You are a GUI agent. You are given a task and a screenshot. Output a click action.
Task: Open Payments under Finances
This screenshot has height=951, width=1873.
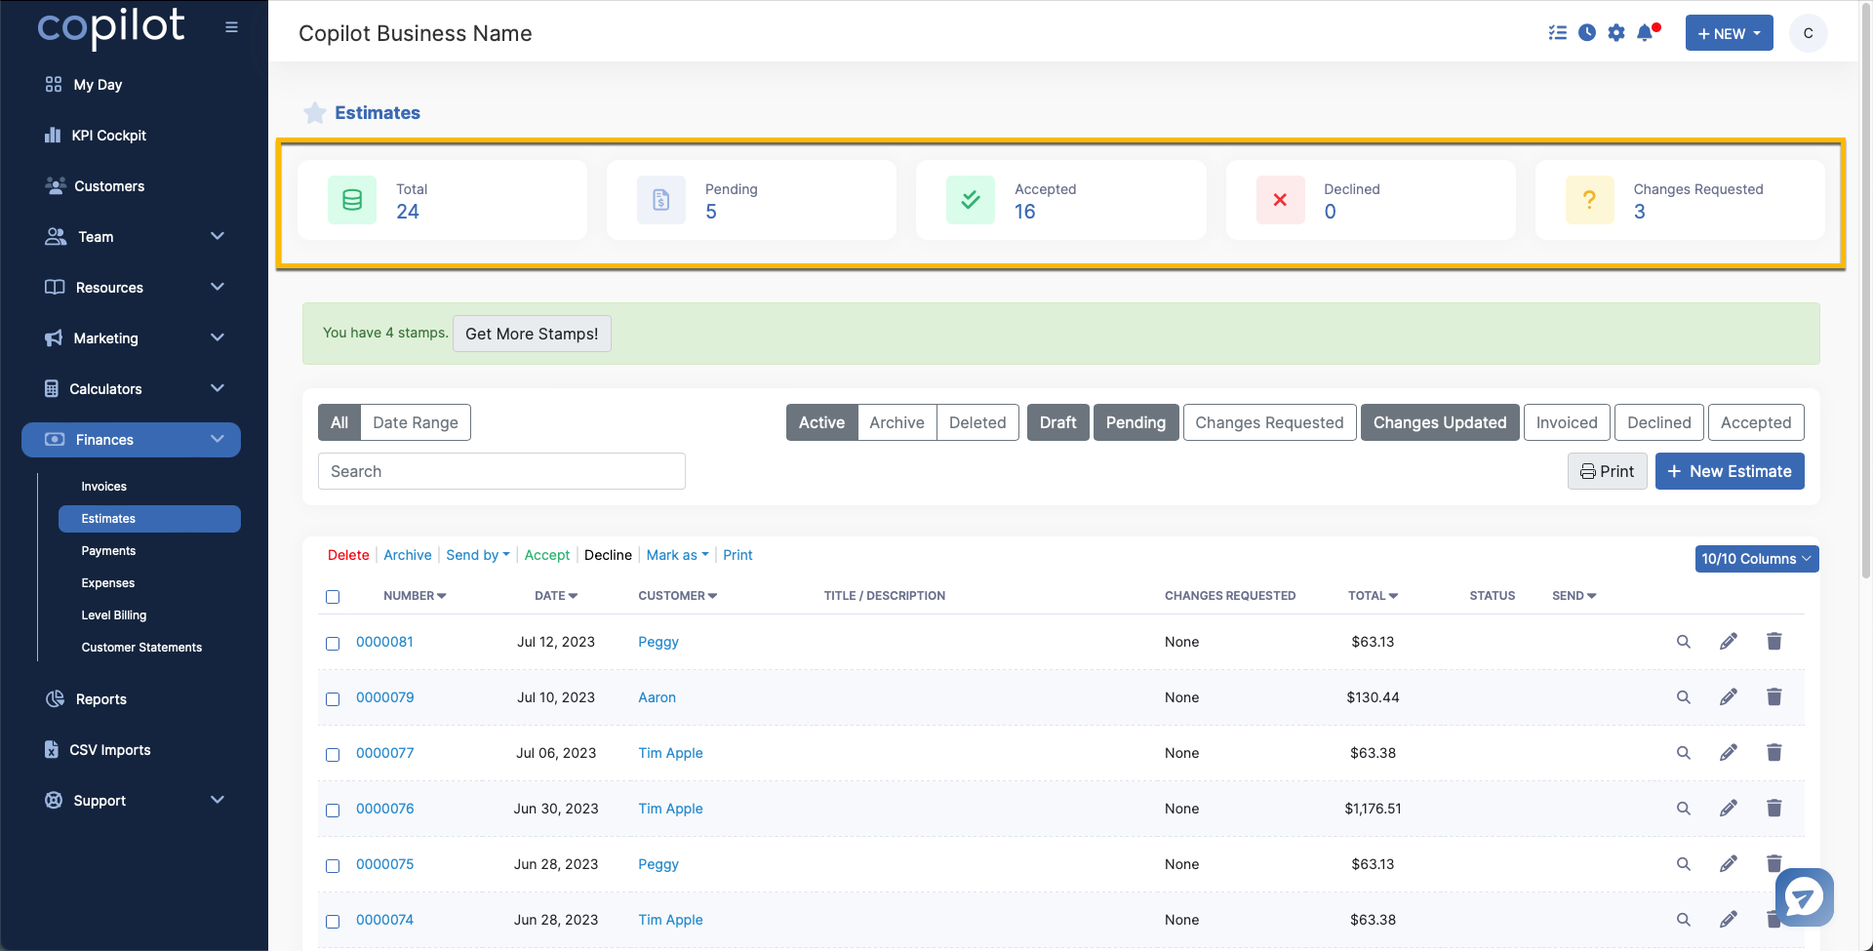[x=108, y=551]
